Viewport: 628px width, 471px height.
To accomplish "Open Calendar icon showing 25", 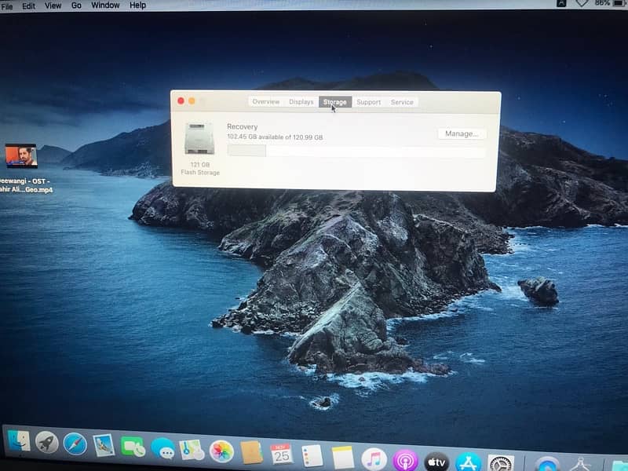I will (281, 454).
